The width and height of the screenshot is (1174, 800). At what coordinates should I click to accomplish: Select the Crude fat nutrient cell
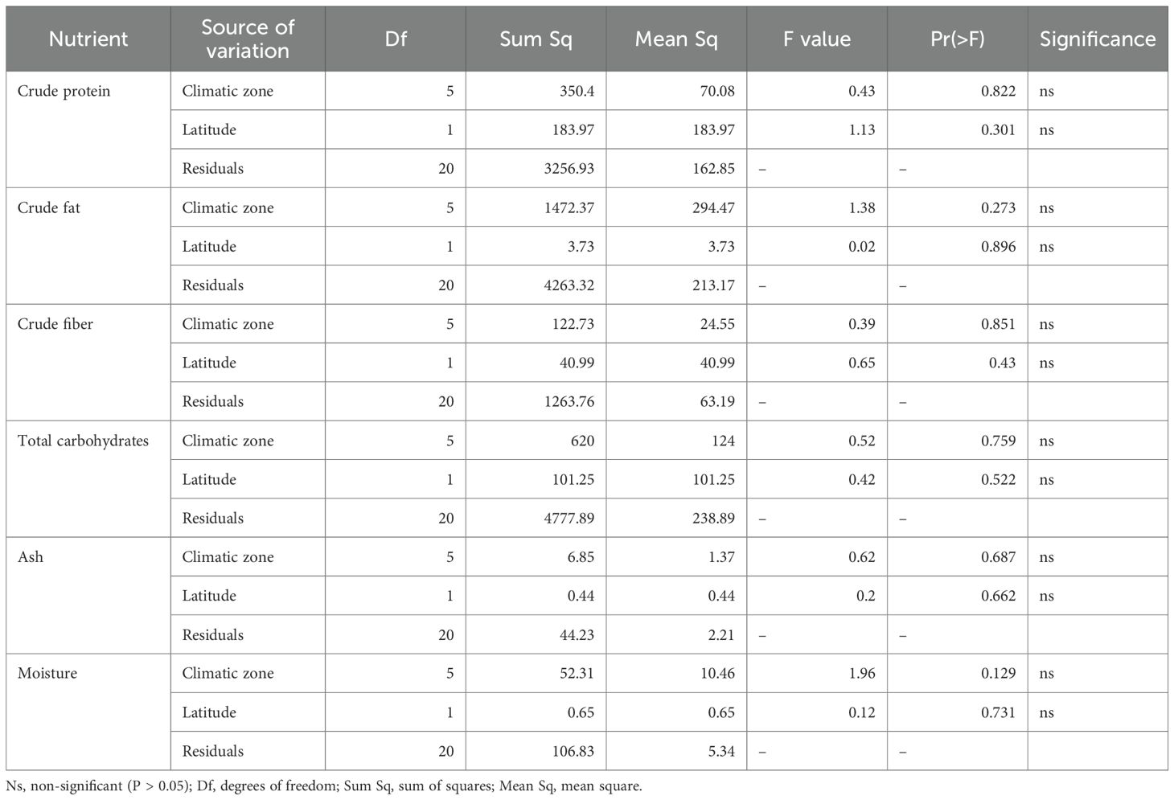[49, 207]
